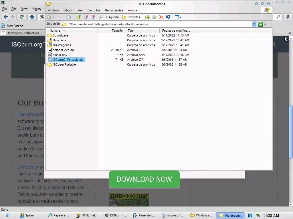Click the ISOburn.org site logo
The image size is (293, 219).
[28, 44]
